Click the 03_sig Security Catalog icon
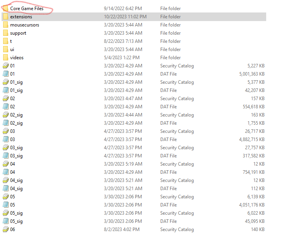Image resolution: width=283 pixels, height=233 pixels. [5, 148]
